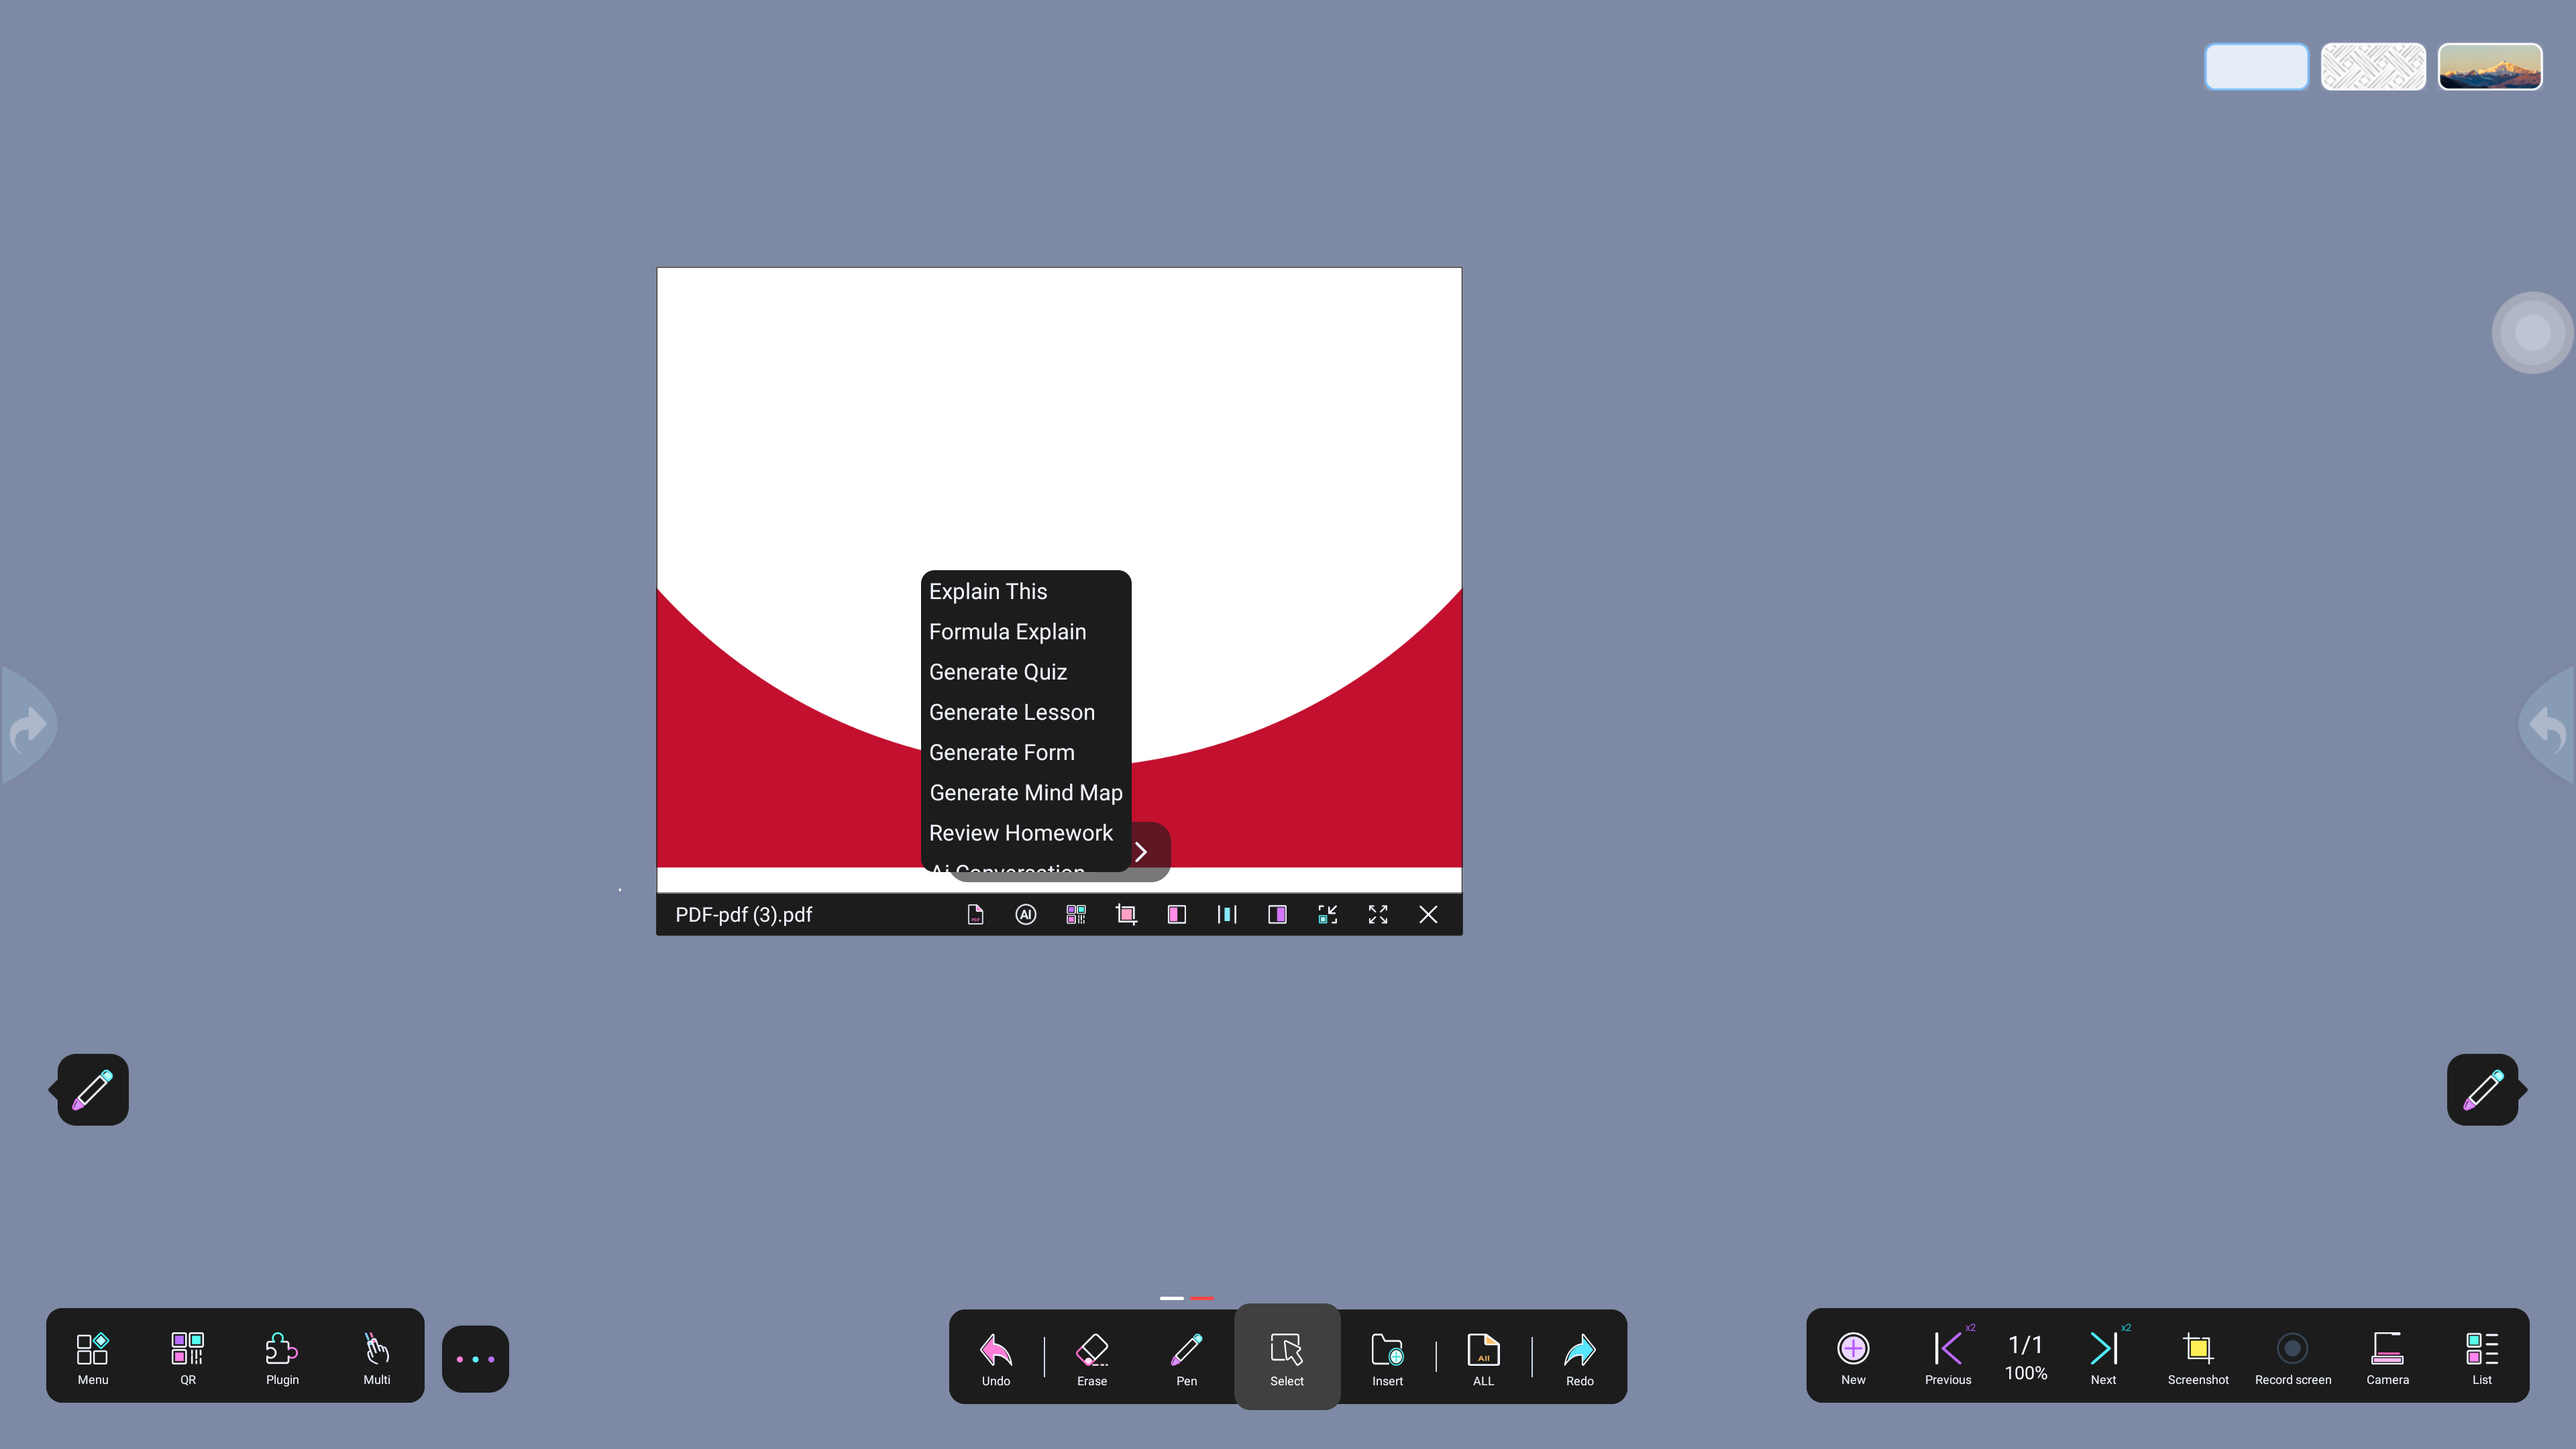Select Review Homework option
This screenshot has height=1449, width=2576.
1021,833
